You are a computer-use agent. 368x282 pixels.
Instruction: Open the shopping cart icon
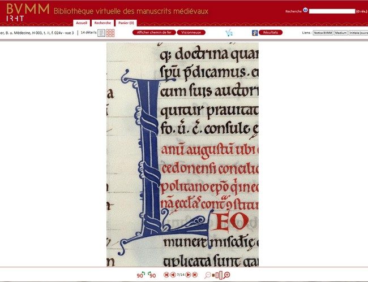pos(229,33)
